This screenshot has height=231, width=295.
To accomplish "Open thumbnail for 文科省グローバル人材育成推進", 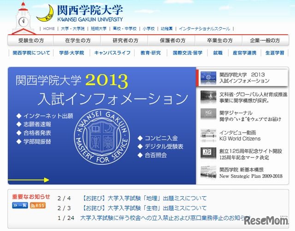I will [x=208, y=97].
